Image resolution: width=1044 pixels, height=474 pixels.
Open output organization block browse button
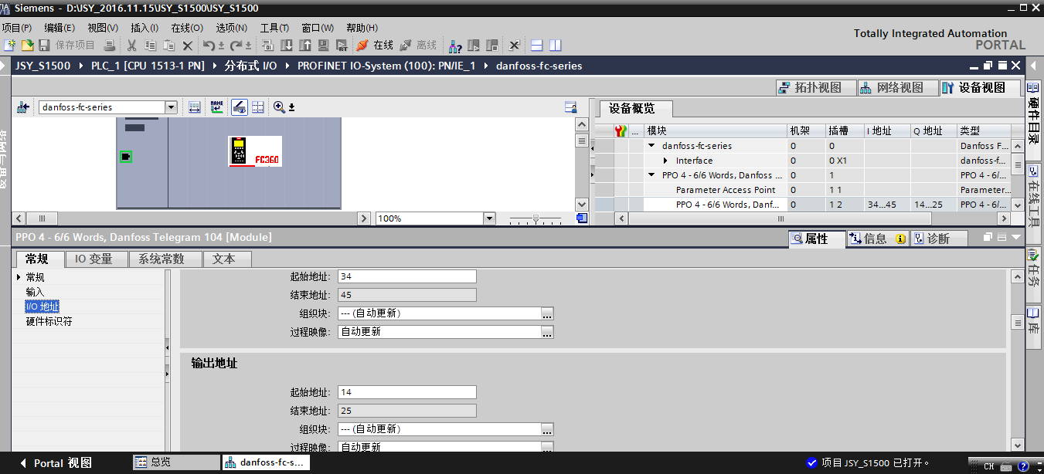(547, 429)
